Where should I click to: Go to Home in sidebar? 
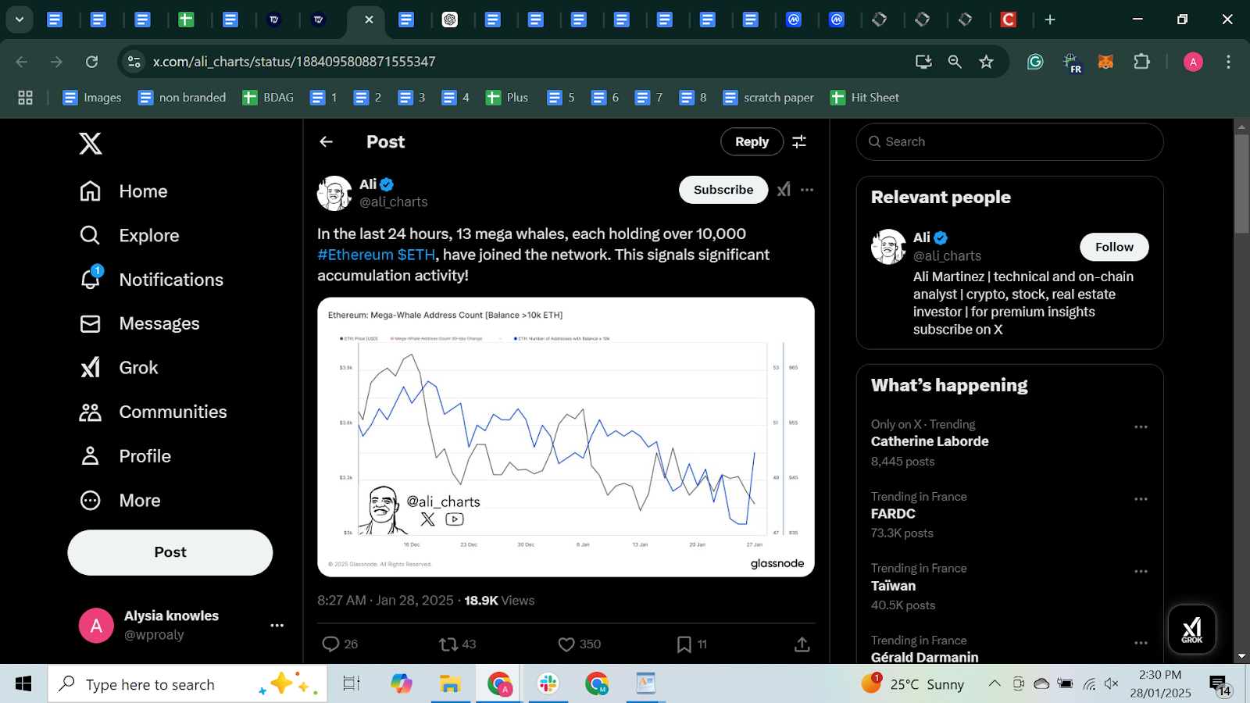(123, 191)
